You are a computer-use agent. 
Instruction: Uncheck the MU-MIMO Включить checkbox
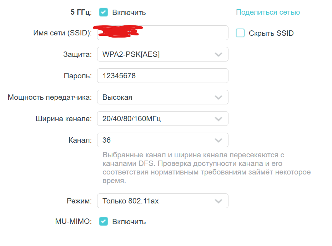[x=104, y=221]
